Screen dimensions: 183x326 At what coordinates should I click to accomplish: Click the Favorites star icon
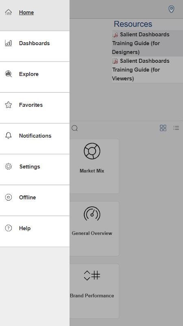8,105
